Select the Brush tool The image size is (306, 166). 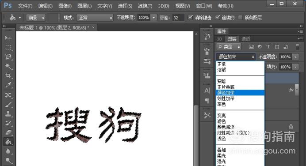8,105
